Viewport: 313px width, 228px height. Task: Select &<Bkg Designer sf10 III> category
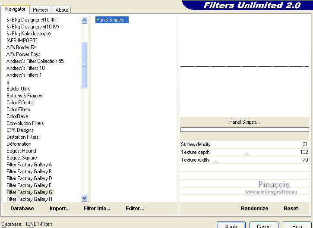tap(32, 20)
